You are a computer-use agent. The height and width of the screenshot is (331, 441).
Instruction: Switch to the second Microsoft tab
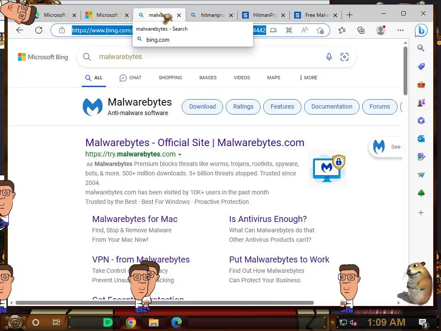[107, 15]
